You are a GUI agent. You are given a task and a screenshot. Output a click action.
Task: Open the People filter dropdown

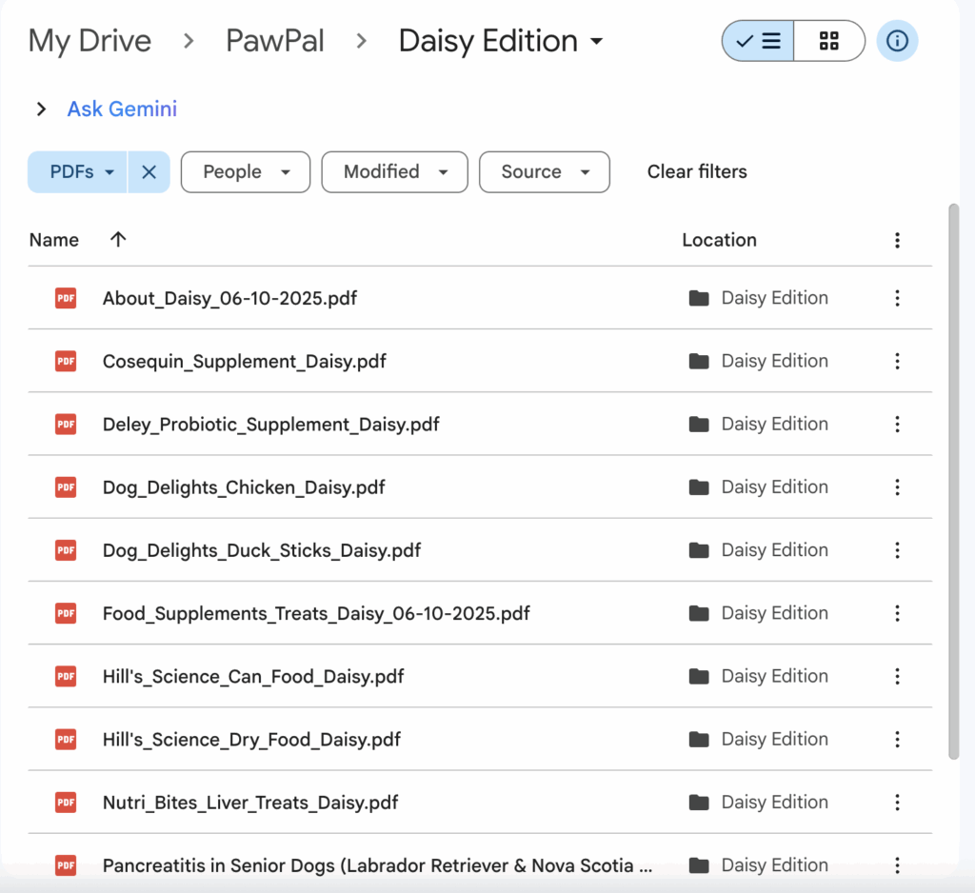pos(245,172)
